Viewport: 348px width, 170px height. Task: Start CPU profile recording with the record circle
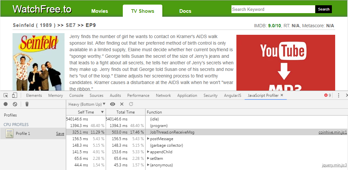click(6, 104)
